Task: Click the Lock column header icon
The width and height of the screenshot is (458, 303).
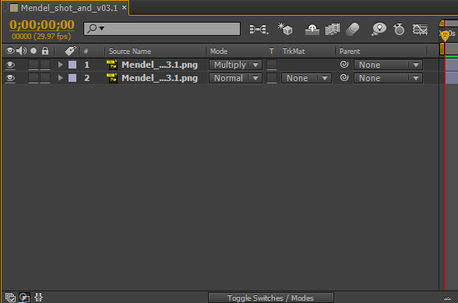Action: pyautogui.click(x=45, y=51)
